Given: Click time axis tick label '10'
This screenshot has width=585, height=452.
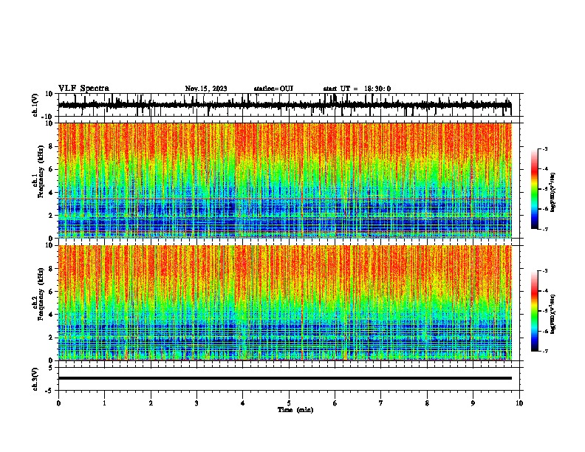Looking at the screenshot, I should 519,403.
